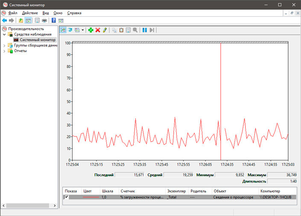This screenshot has height=216, width=301.
Task: Click the _Total instance cell
Action: 172,197
